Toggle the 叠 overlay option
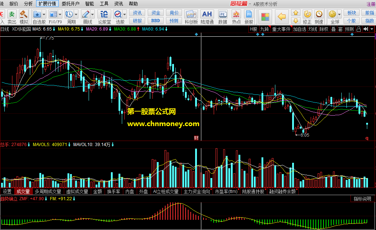 coord(333,29)
